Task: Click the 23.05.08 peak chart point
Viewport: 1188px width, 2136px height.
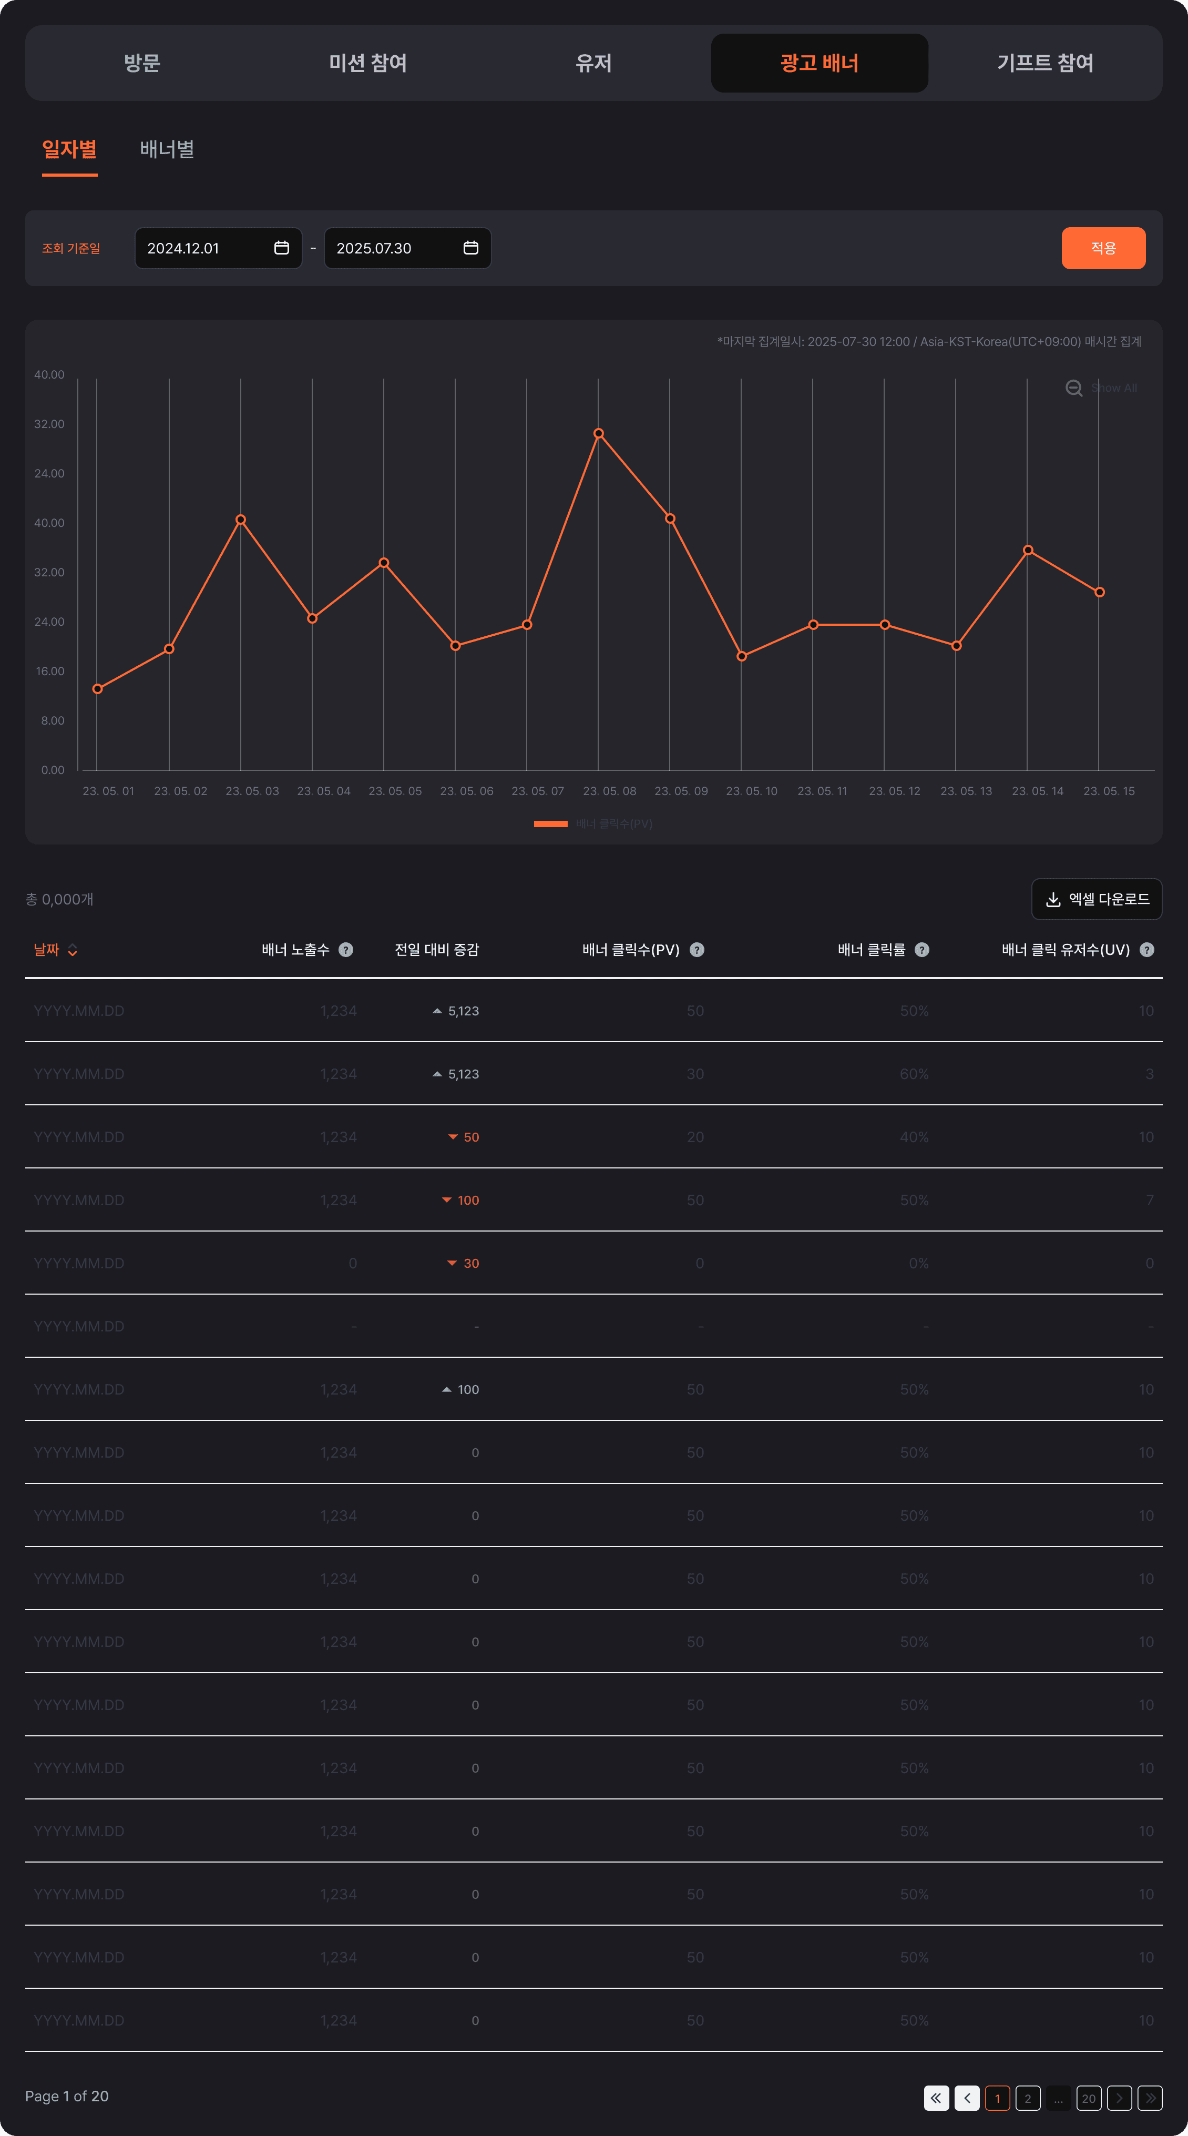Action: (x=599, y=434)
